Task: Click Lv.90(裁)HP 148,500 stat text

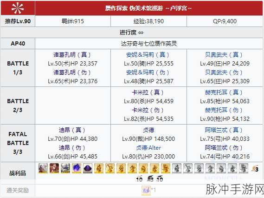Action: tap(148, 139)
